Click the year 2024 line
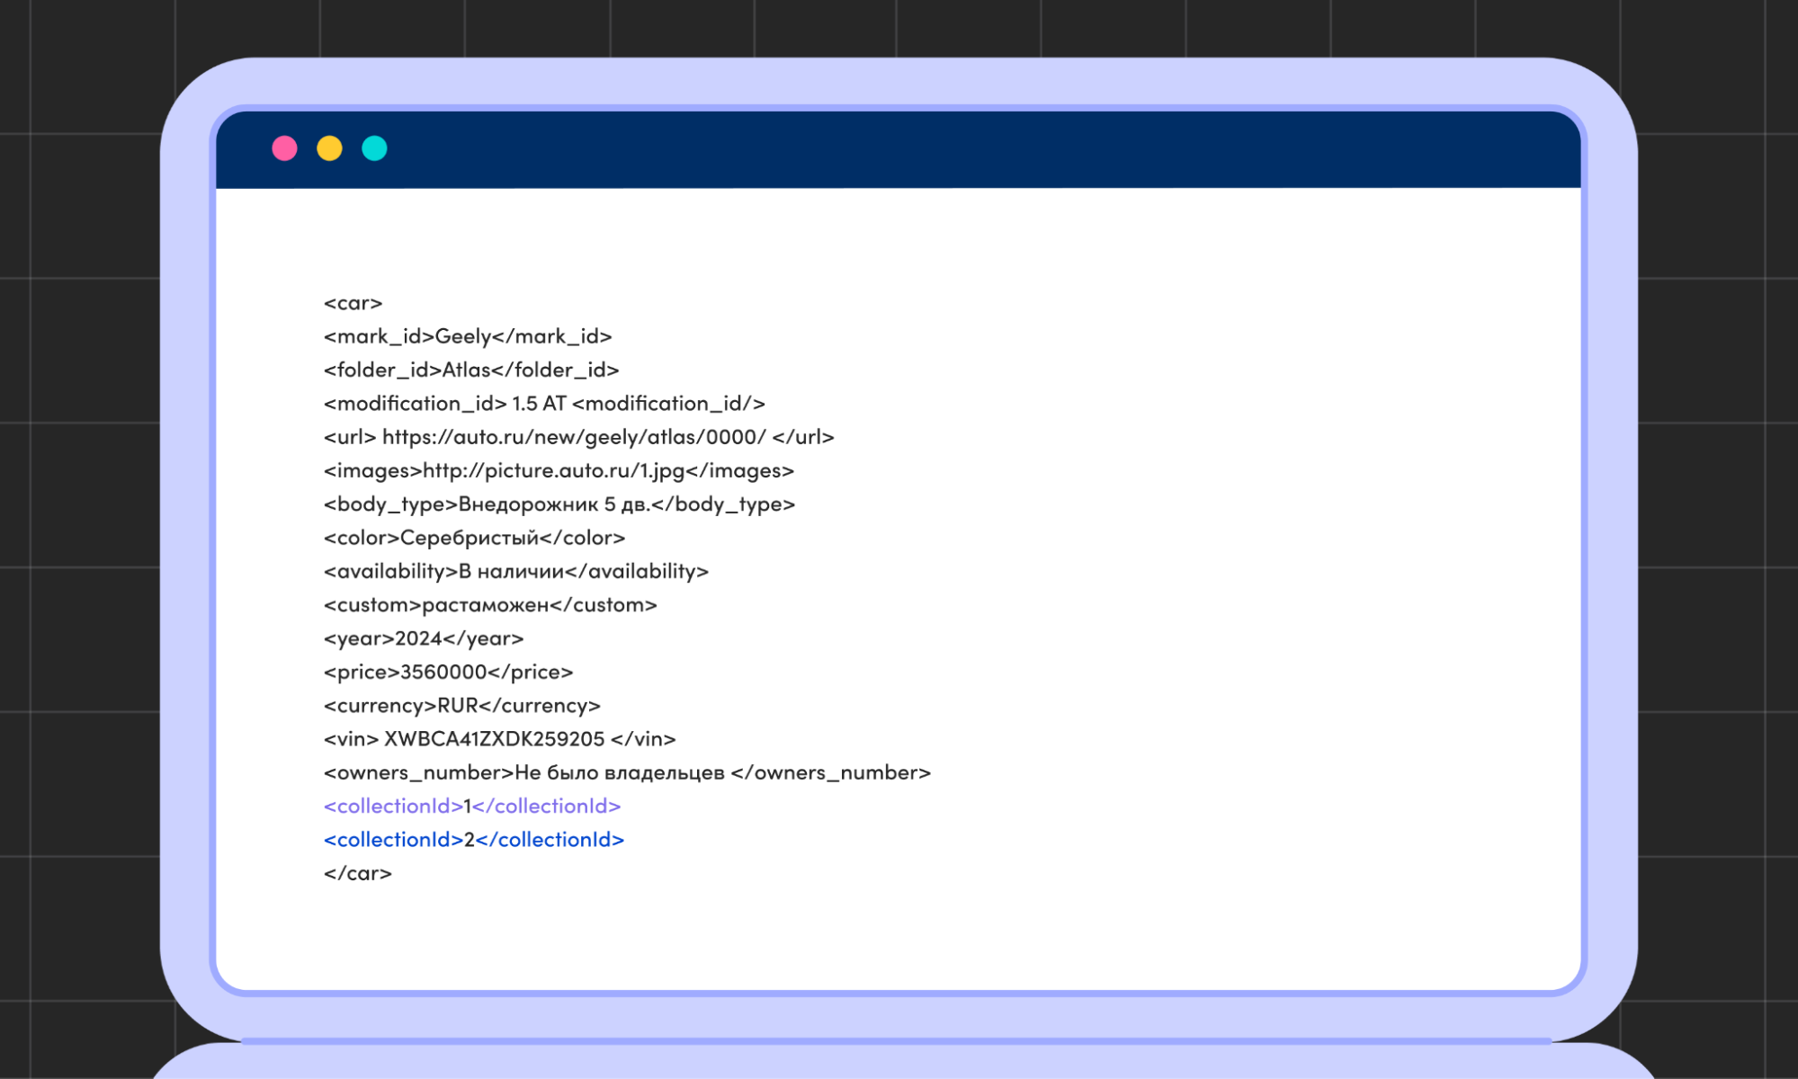This screenshot has height=1079, width=1798. pos(423,638)
